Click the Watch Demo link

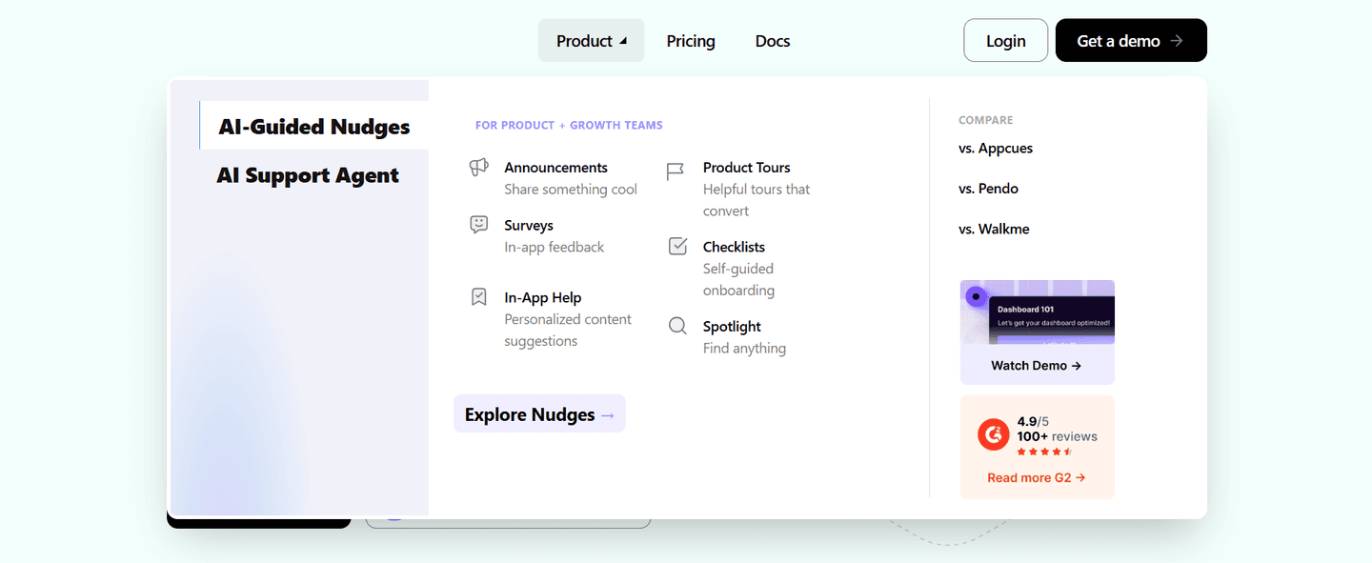(x=1036, y=366)
